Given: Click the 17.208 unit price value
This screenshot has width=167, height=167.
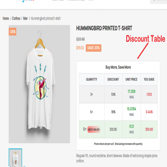Looking at the screenshot, I should coord(131,91).
